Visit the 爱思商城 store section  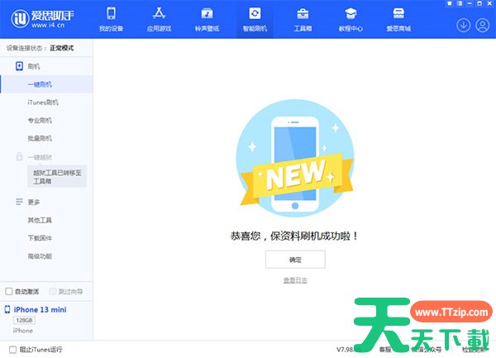click(398, 20)
